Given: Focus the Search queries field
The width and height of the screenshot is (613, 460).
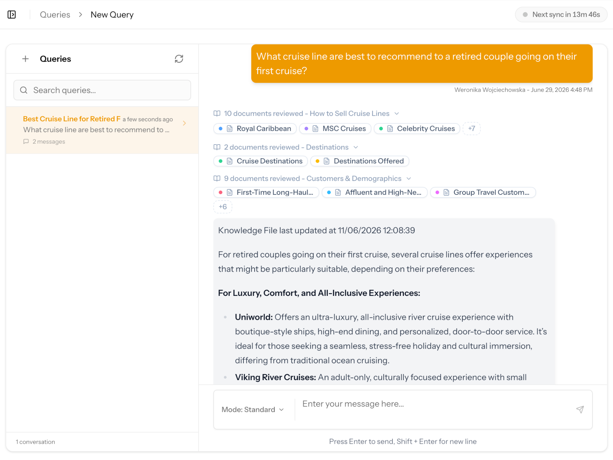Looking at the screenshot, I should point(102,90).
